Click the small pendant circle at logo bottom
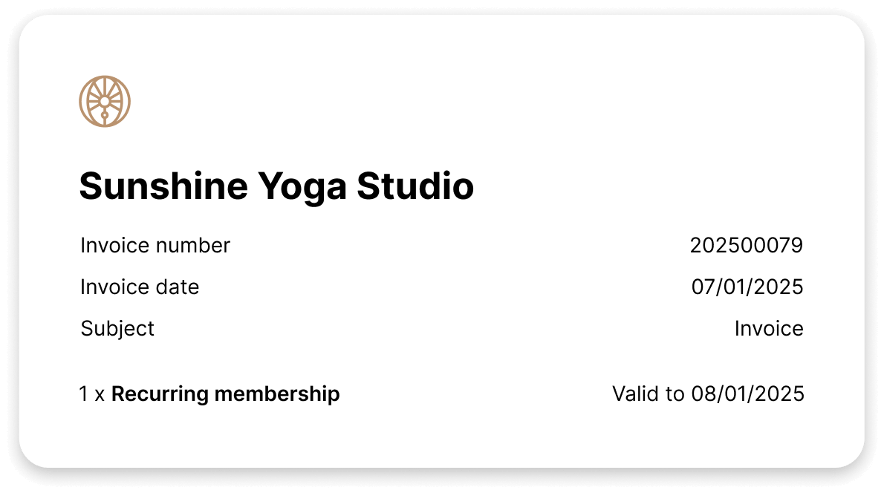Screen dimensions: 884x493 click(x=105, y=115)
